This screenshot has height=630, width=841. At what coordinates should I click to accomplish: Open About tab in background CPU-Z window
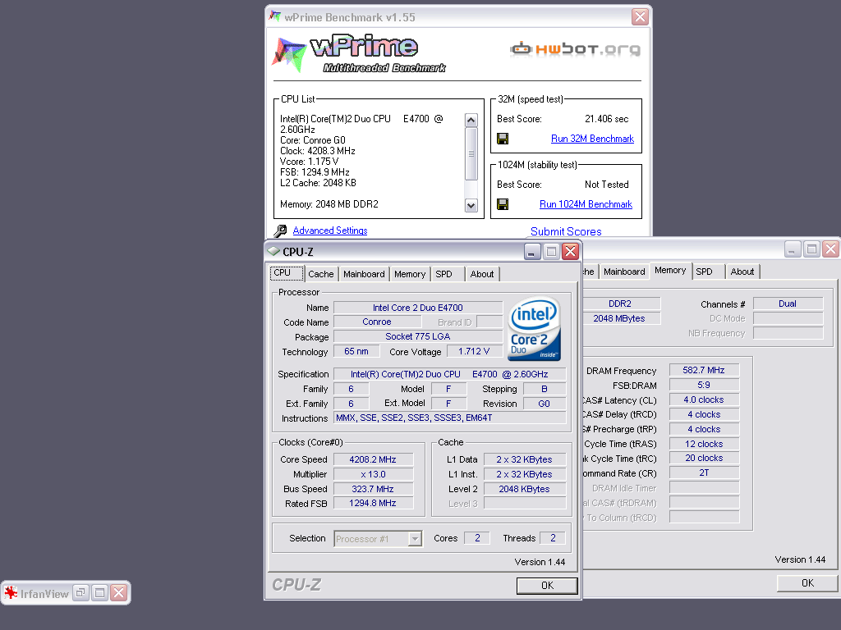click(x=742, y=272)
